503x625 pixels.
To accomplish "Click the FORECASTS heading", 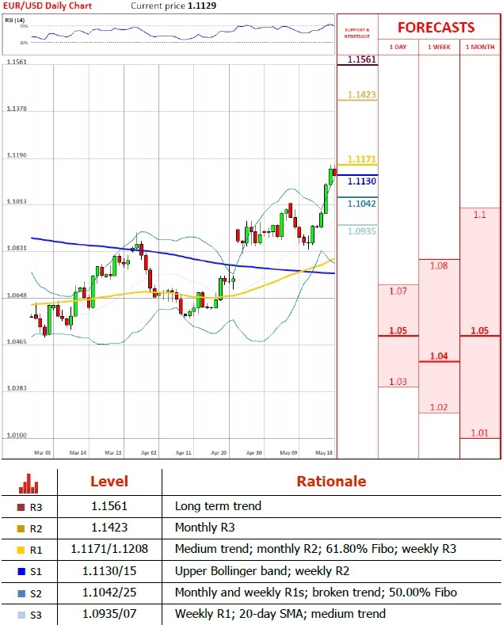I will click(x=436, y=28).
